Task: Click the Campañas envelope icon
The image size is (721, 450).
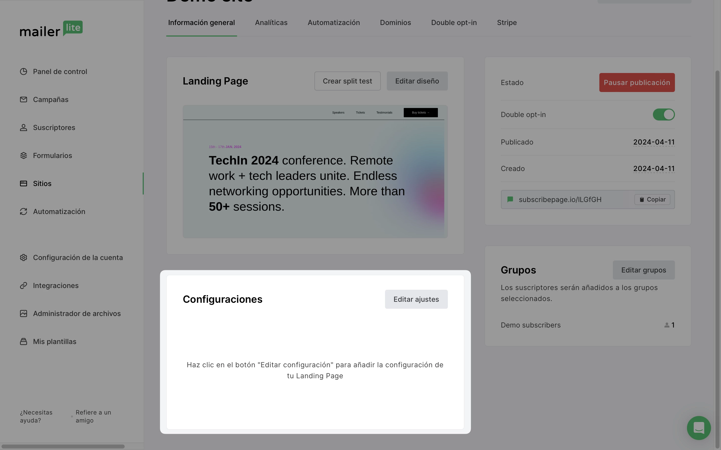Action: pyautogui.click(x=24, y=100)
